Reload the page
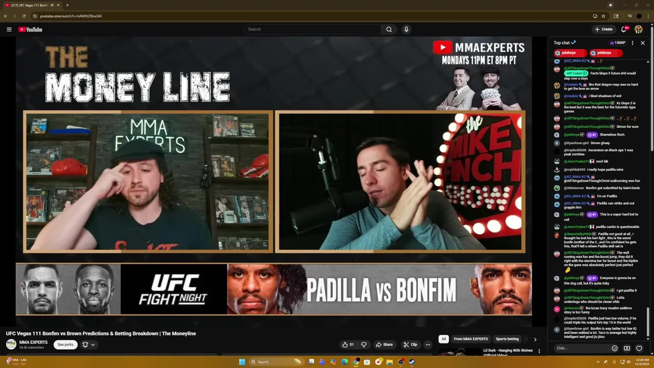The image size is (654, 368). pyautogui.click(x=24, y=16)
